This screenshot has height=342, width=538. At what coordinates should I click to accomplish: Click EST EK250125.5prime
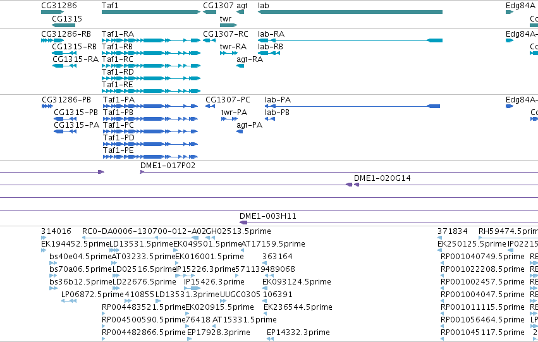(x=439, y=250)
